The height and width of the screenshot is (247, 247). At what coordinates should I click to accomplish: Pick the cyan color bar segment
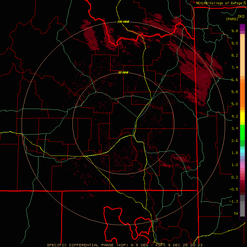pos(242,151)
